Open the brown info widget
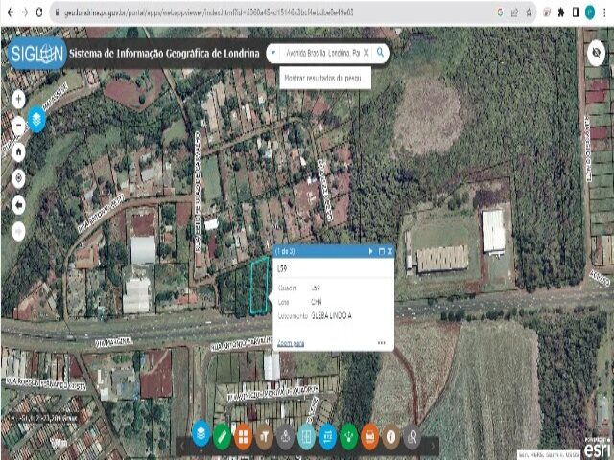Viewport: 614px width, 460px height. pyautogui.click(x=391, y=436)
